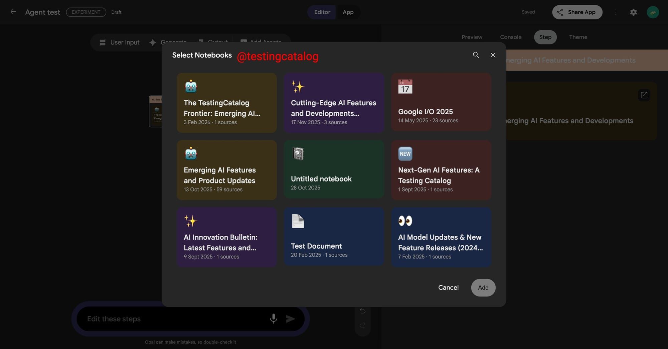This screenshot has height=349, width=668.
Task: Click the User Input step icon
Action: coord(103,42)
